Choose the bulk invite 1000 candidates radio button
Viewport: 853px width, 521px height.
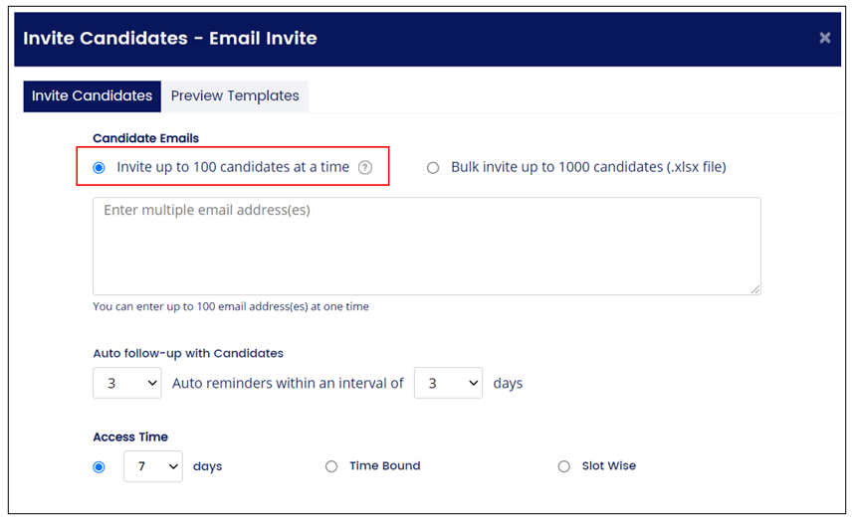coord(433,167)
